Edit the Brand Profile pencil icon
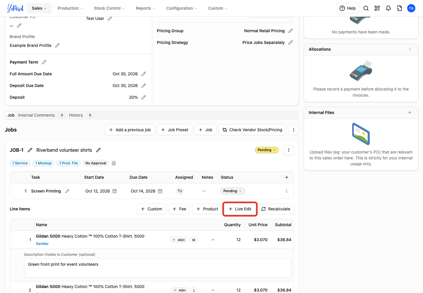 click(x=57, y=45)
